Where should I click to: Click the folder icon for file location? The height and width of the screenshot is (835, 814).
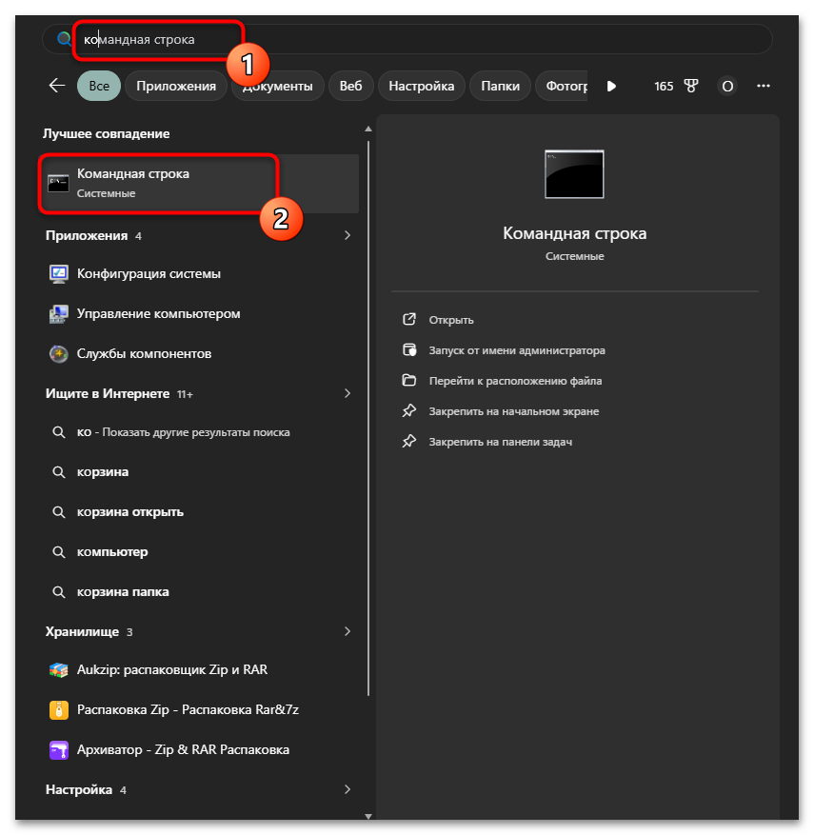pyautogui.click(x=408, y=380)
